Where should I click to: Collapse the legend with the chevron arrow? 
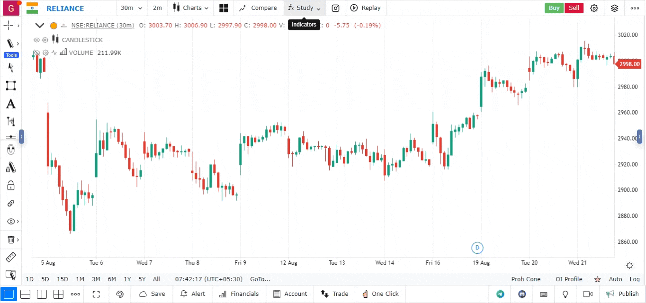pos(40,26)
